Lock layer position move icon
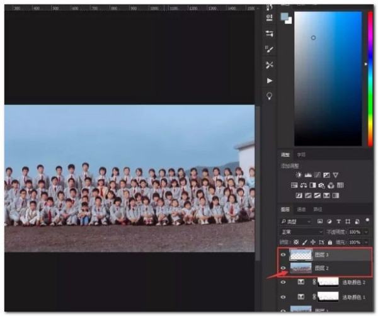The height and width of the screenshot is (316, 378). pos(313,242)
